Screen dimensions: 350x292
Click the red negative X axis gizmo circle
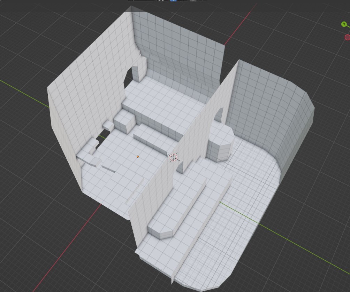tap(348, 37)
